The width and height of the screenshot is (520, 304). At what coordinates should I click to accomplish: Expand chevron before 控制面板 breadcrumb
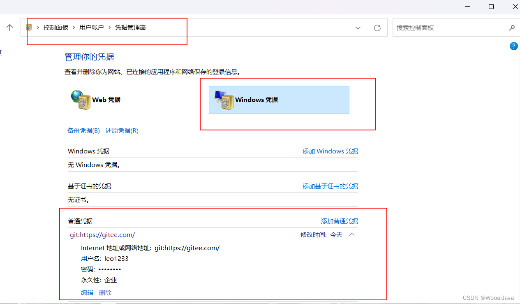point(38,28)
